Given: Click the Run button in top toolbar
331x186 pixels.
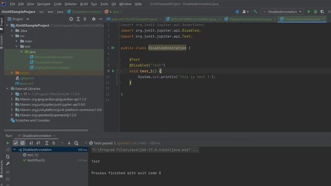Looking at the screenshot, I should click(x=309, y=11).
